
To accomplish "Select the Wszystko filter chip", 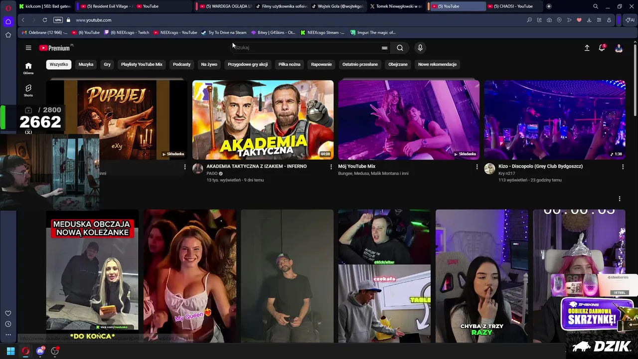I will pyautogui.click(x=59, y=64).
